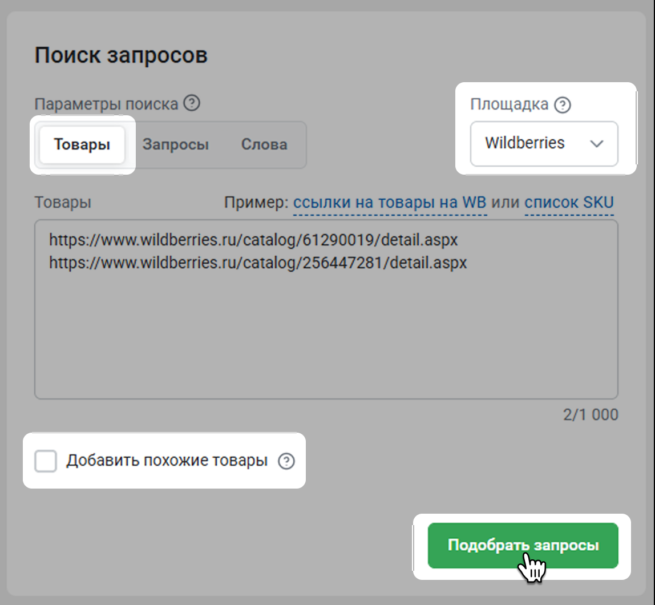Select the Товары search tab
The height and width of the screenshot is (605, 655).
coord(82,145)
